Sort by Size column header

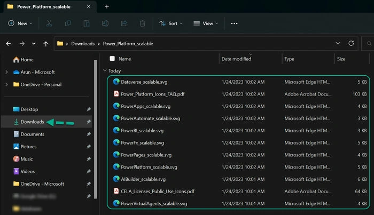(x=341, y=59)
